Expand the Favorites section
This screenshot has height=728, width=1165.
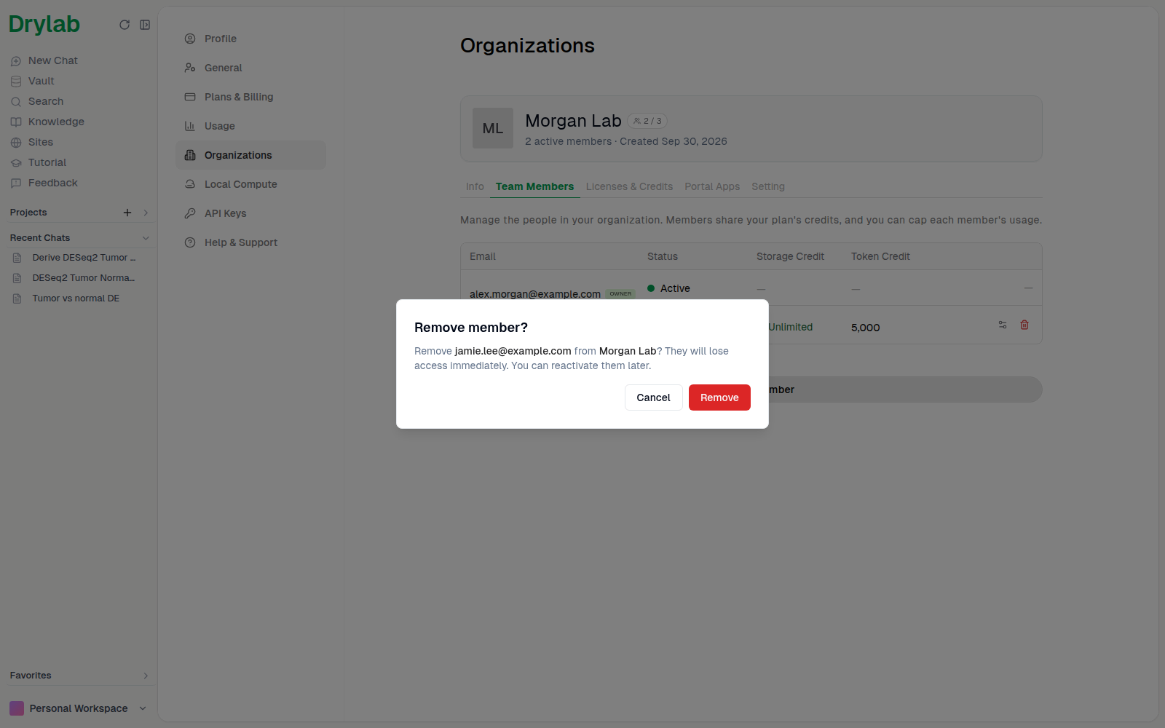click(146, 676)
